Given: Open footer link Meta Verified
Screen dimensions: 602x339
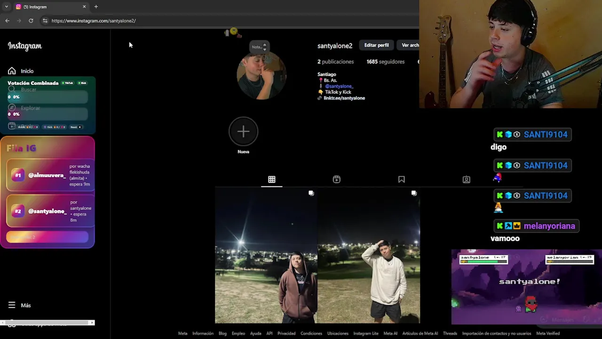Looking at the screenshot, I should (x=548, y=333).
